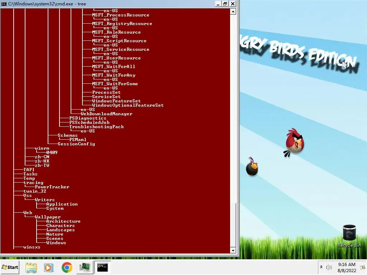
Task: Open Google Chrome from the taskbar
Action: coord(67,267)
